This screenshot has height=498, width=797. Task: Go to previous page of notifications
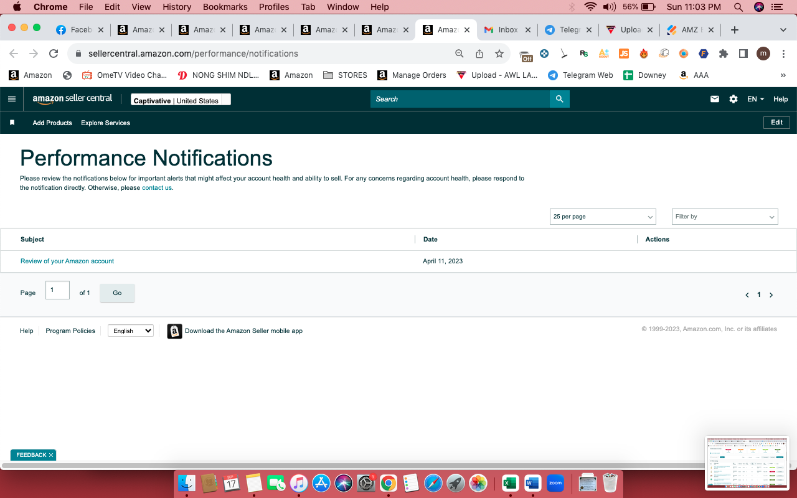[x=747, y=295]
